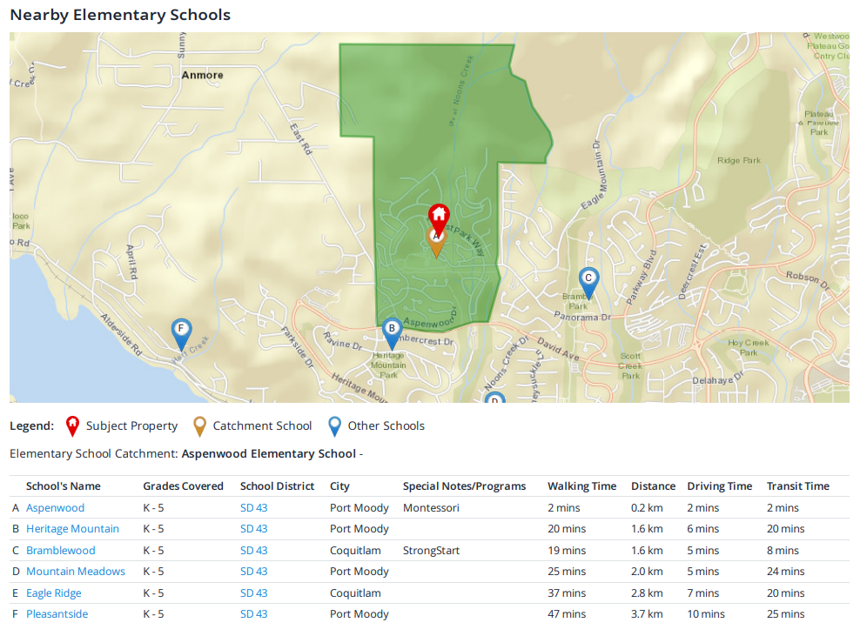867x636 pixels.
Task: Click the School's Name column header
Action: [x=63, y=486]
